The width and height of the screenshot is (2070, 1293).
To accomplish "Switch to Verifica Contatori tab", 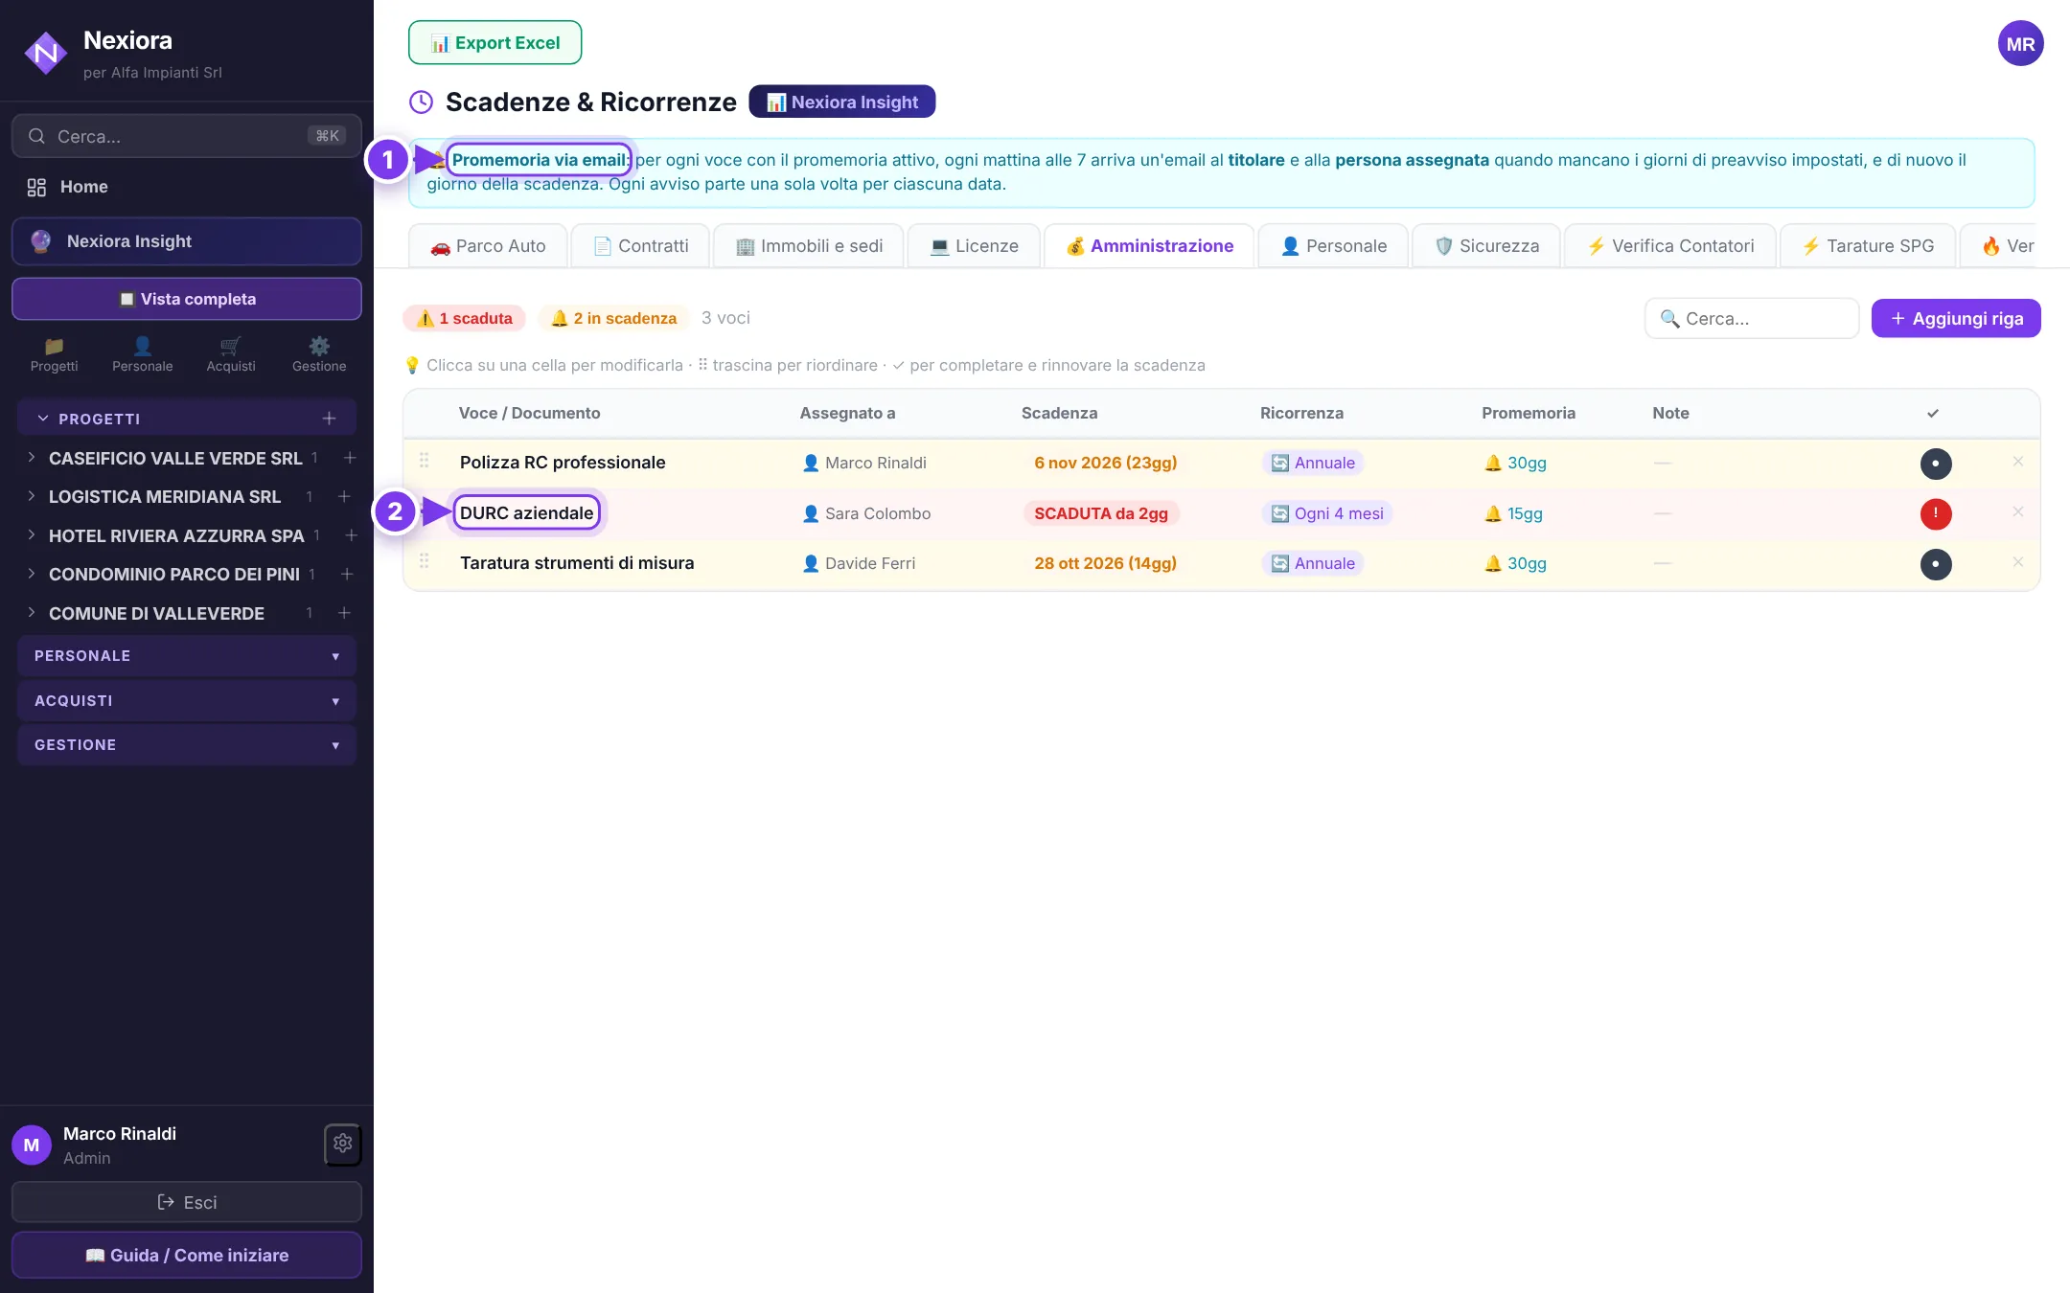I will 1670,246.
